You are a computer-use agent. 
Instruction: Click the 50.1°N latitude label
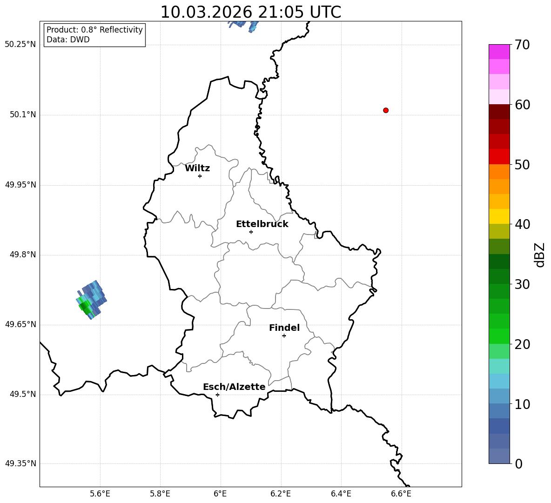[x=23, y=115]
